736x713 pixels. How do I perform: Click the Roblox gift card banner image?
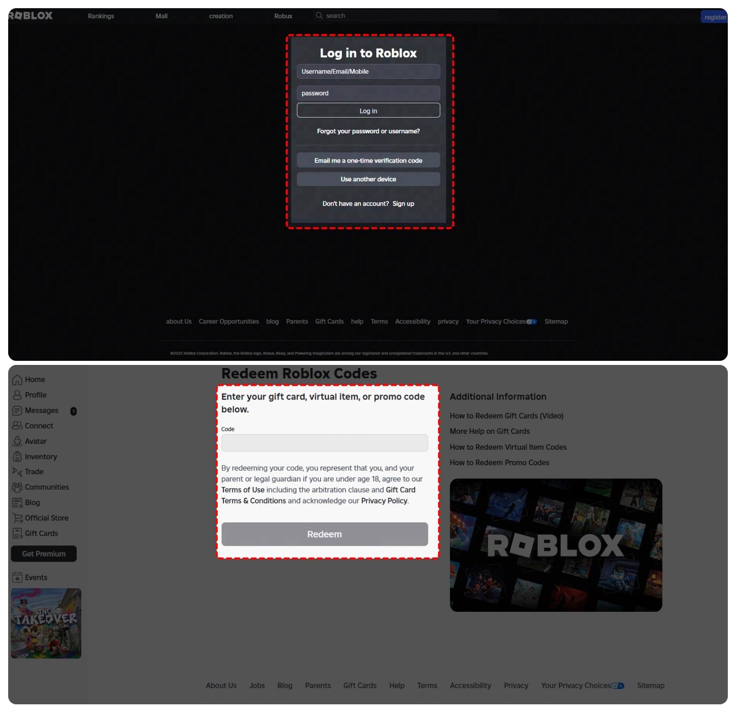[556, 545]
